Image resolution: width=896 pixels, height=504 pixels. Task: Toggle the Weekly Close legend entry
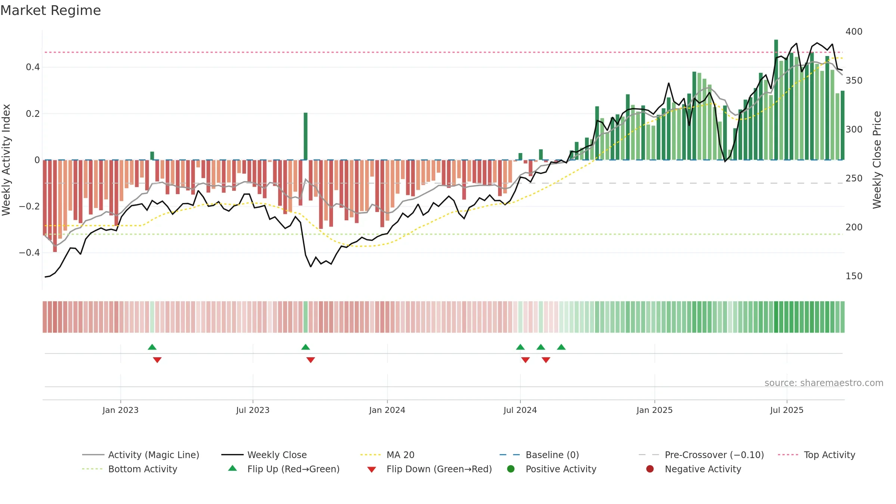(264, 455)
